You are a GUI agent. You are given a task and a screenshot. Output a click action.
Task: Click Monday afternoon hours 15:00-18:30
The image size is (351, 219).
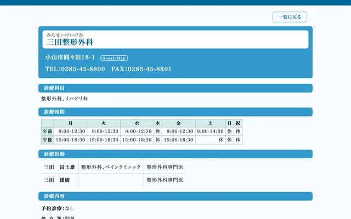click(x=70, y=140)
